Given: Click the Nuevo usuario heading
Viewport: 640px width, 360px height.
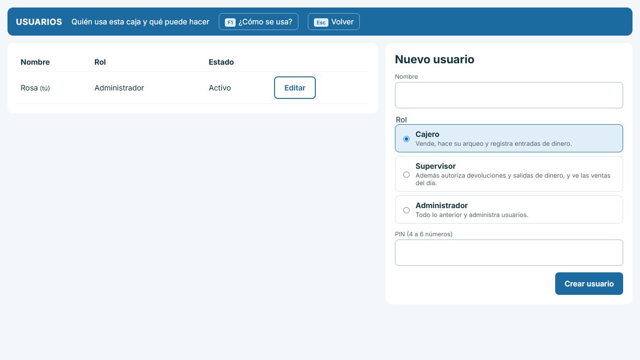Looking at the screenshot, I should pos(434,60).
